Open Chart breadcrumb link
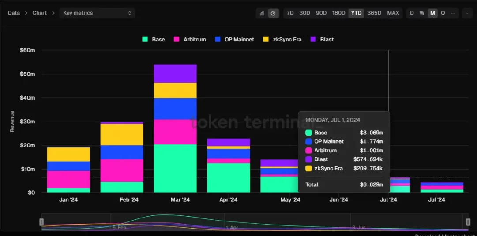Screen dimensions: 477x236 coord(39,13)
